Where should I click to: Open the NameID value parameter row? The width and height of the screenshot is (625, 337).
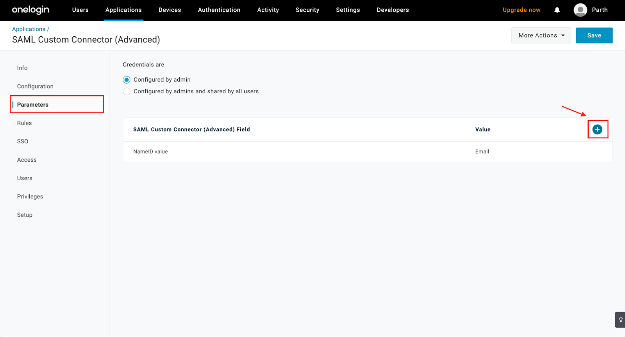[x=368, y=152]
